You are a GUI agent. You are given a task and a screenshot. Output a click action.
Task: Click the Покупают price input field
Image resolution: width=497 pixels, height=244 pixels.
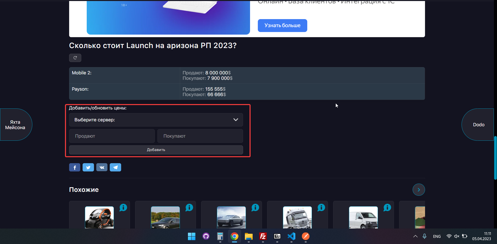tap(200, 136)
